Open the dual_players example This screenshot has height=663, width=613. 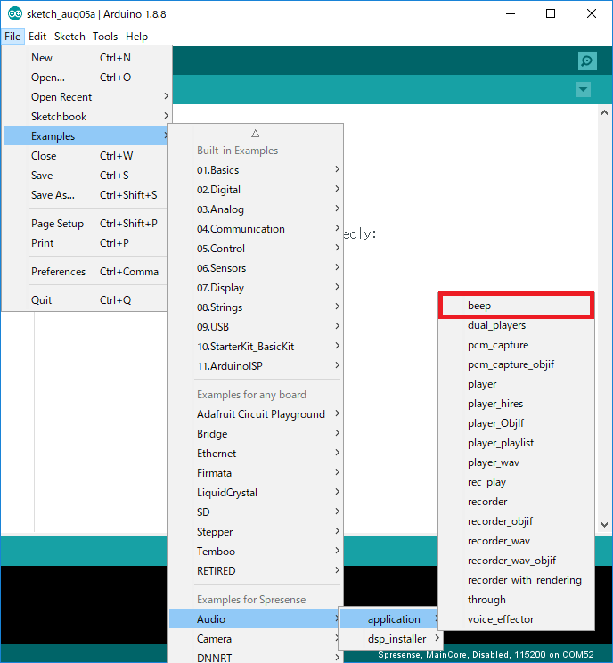[496, 325]
